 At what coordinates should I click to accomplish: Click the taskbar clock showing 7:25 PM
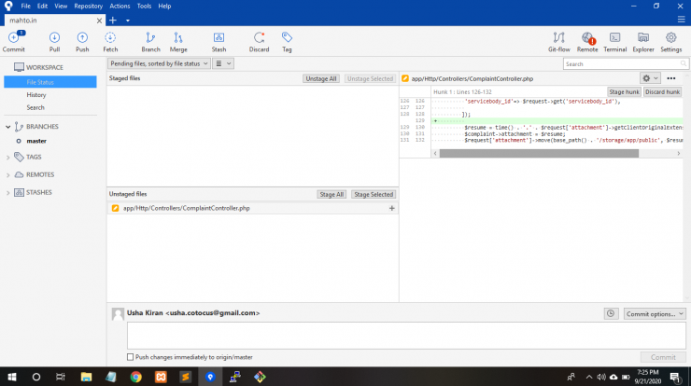[648, 377]
